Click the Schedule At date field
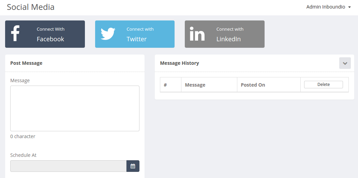 coord(69,166)
